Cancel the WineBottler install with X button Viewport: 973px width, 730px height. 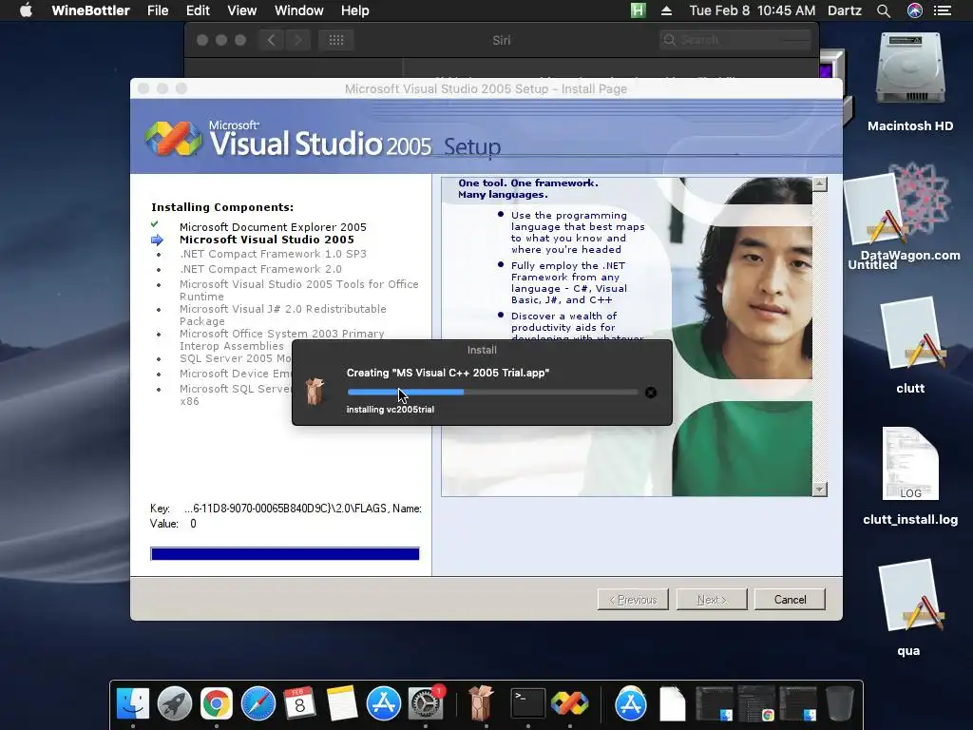click(x=651, y=393)
